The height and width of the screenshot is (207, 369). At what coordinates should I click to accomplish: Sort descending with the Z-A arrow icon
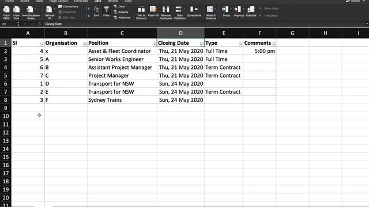coord(88,16)
